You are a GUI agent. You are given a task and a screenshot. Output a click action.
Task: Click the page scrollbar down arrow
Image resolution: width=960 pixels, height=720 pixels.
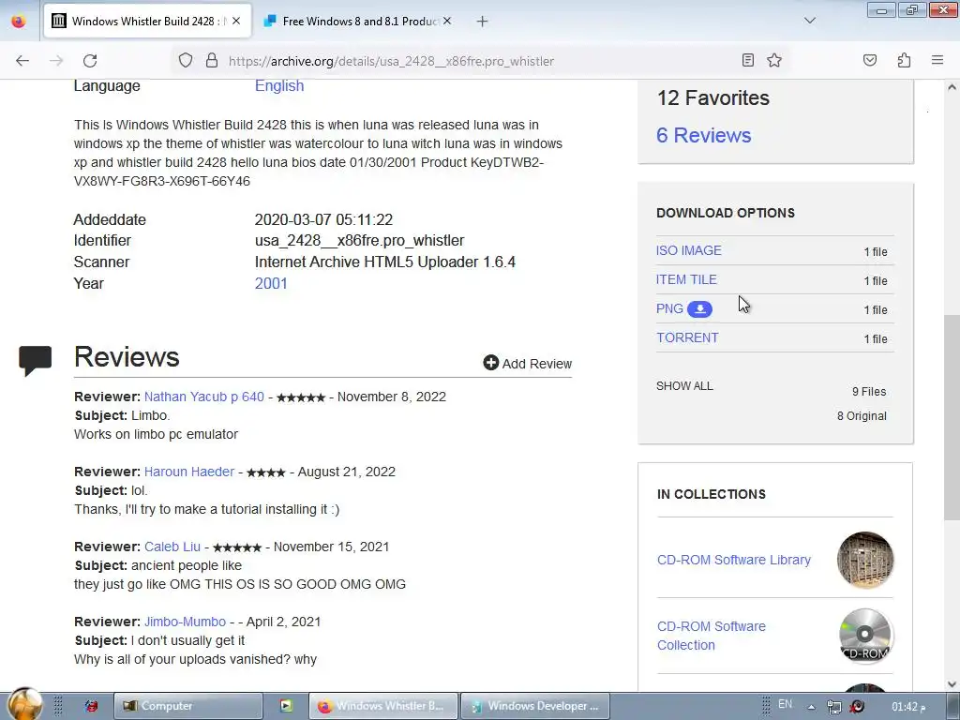pyautogui.click(x=952, y=683)
